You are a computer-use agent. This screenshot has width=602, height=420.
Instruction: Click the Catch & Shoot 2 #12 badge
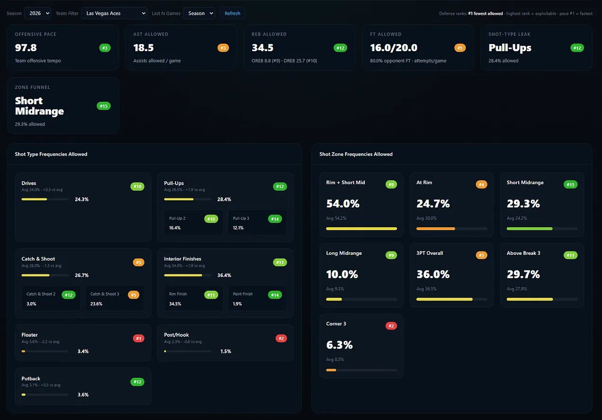68,295
